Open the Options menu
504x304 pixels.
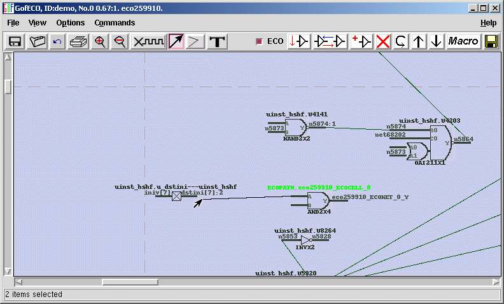70,22
